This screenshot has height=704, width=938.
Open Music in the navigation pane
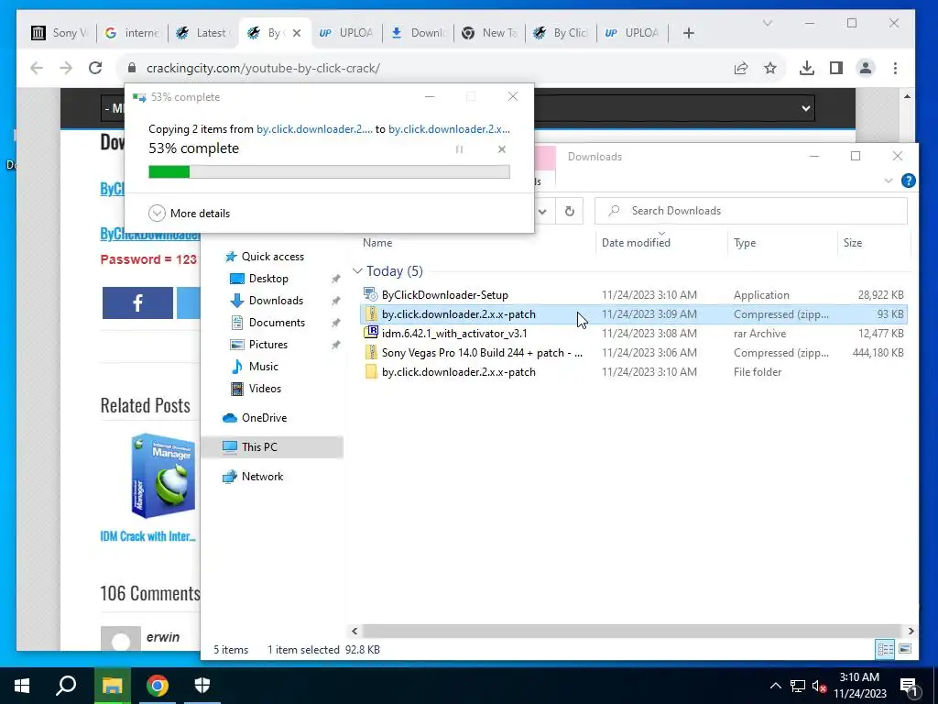[263, 367]
